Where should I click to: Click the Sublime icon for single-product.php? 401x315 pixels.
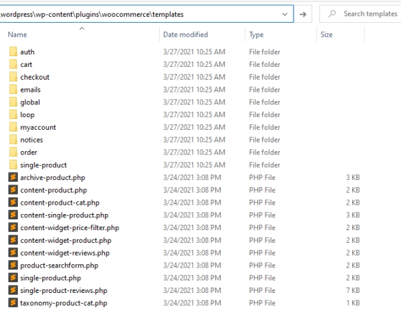pyautogui.click(x=13, y=278)
